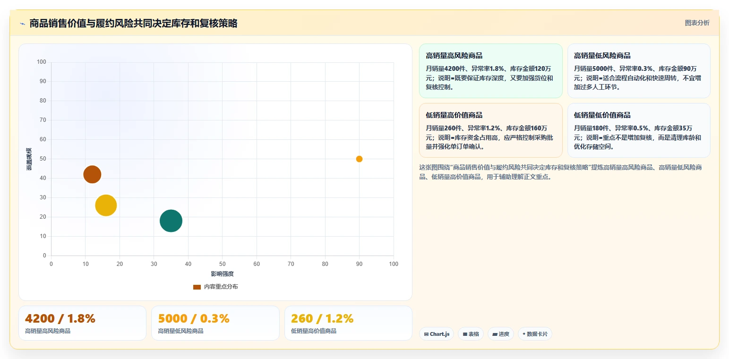Click the 5000 / 0.3% stat card
Image resolution: width=729 pixels, height=359 pixels.
point(215,323)
